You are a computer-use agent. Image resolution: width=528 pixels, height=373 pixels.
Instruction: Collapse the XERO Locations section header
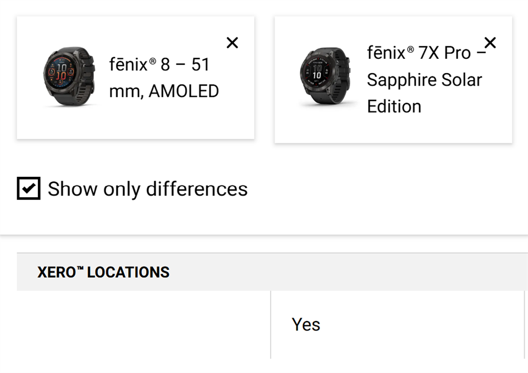[x=272, y=272]
